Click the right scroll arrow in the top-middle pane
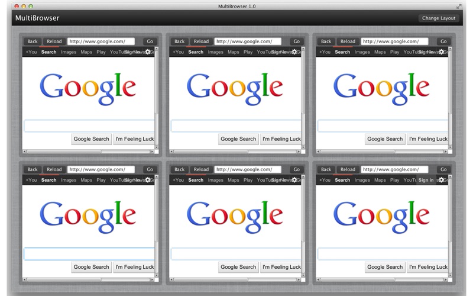The width and height of the screenshot is (473, 296). (299, 152)
